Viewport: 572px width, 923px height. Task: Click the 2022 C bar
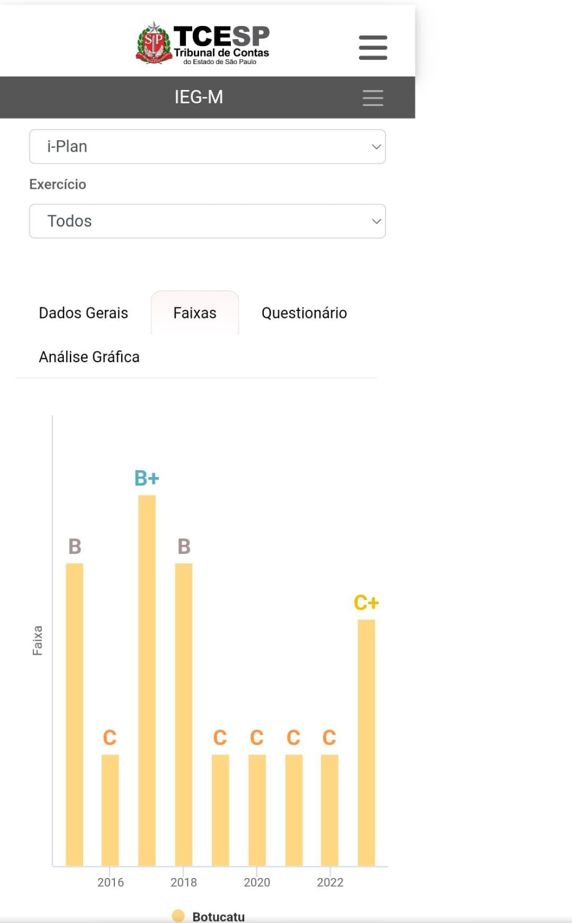330,810
